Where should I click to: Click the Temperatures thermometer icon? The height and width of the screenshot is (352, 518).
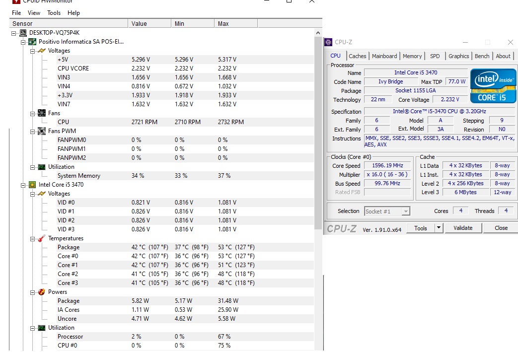(x=42, y=238)
